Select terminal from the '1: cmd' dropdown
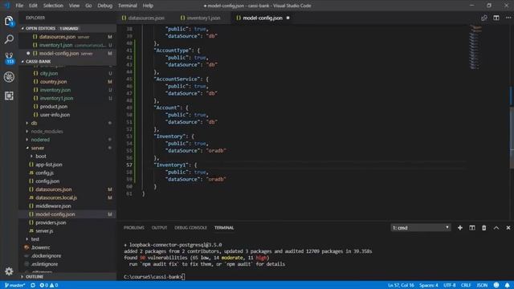Viewport: 514px width, 289px height. (x=421, y=228)
